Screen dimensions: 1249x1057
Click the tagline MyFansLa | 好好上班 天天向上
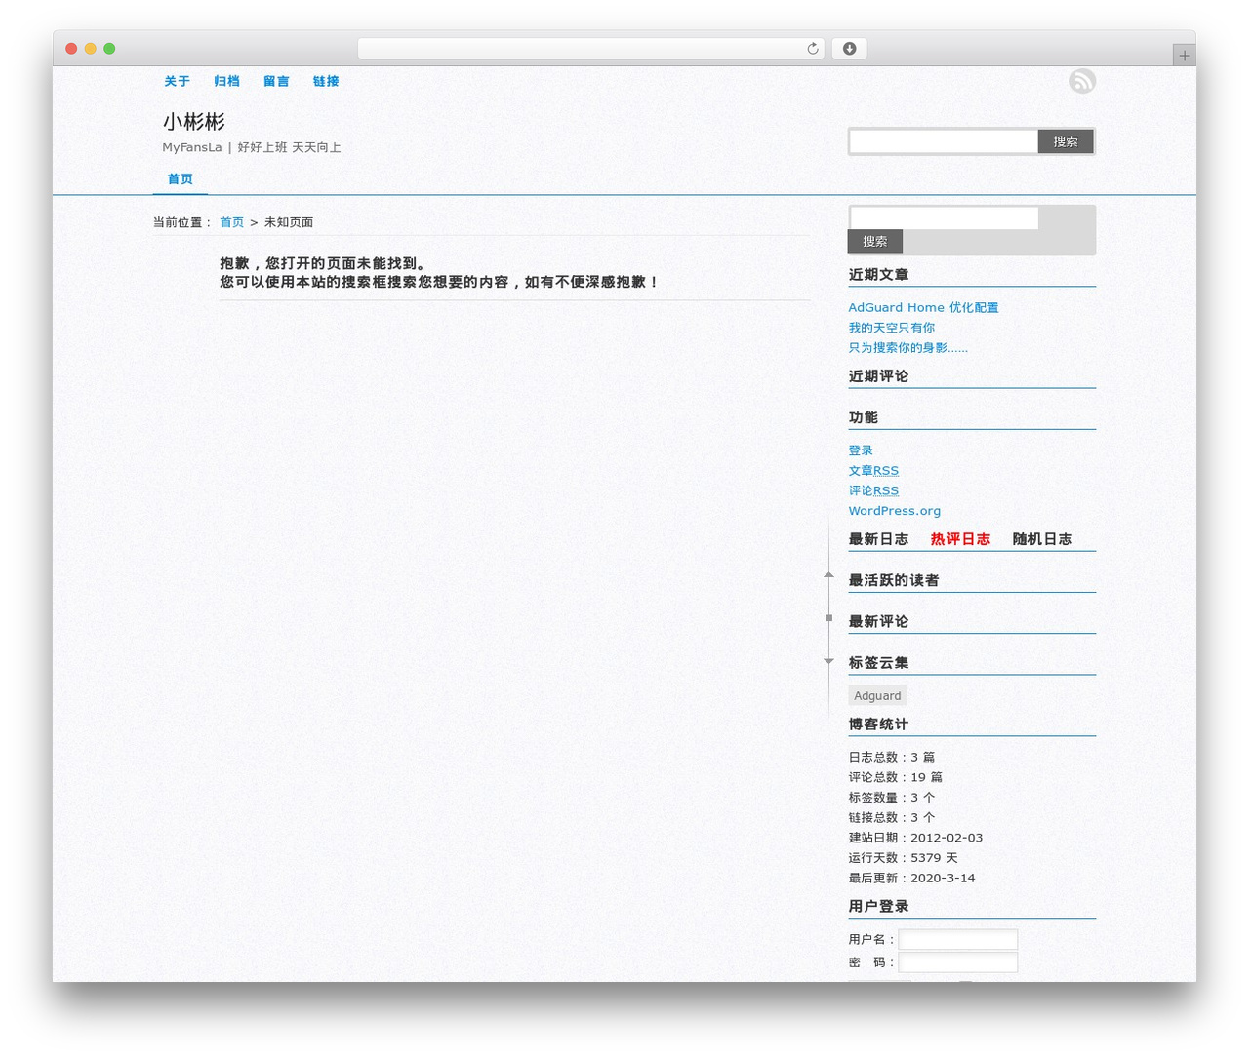(252, 147)
